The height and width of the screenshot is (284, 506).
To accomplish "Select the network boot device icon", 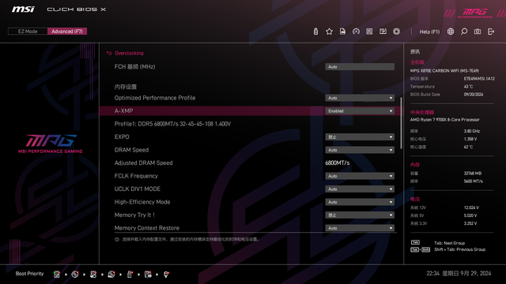I will coord(166,275).
